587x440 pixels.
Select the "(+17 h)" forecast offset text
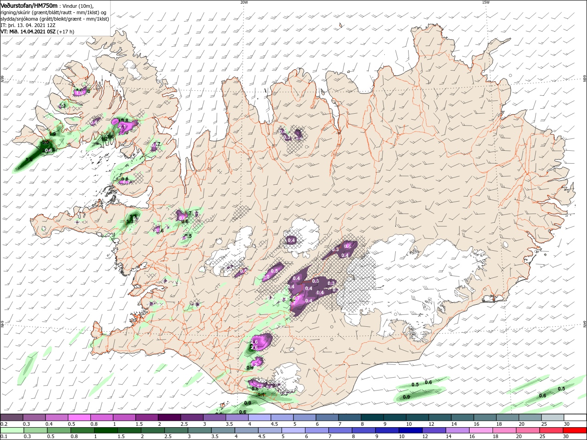click(x=66, y=32)
